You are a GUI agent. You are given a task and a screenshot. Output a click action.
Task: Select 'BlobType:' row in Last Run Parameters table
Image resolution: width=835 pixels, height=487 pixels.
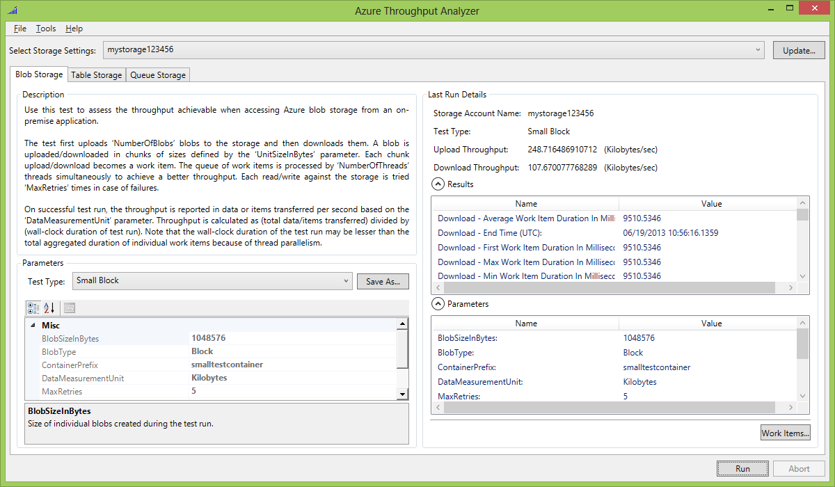coord(614,353)
